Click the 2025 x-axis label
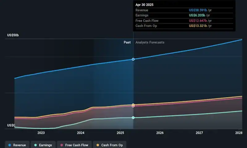This screenshot has height=148, width=247. coord(120,133)
